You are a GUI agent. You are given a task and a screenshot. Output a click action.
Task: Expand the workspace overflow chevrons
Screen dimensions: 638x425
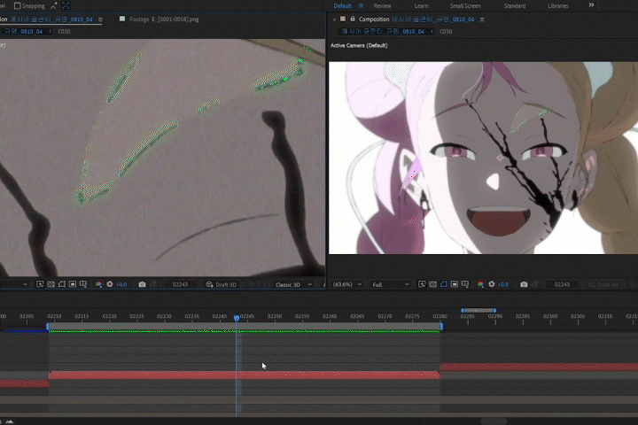pyautogui.click(x=591, y=5)
